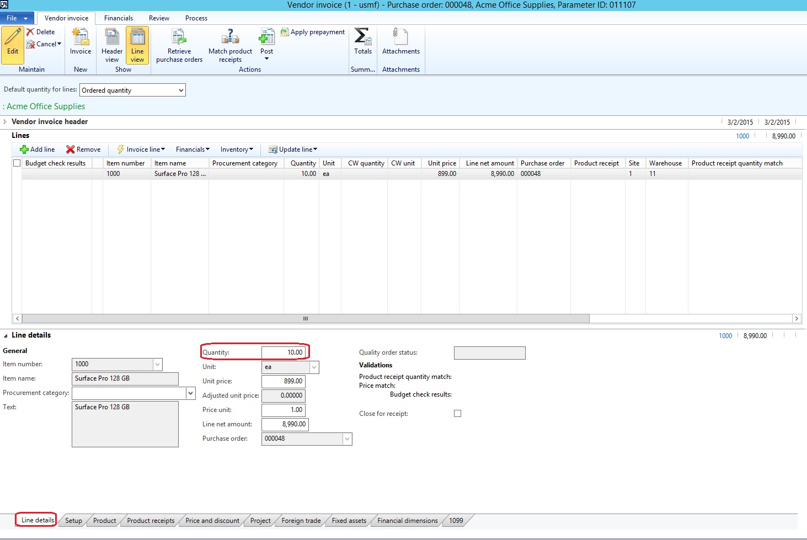The height and width of the screenshot is (540, 807).
Task: Click the Unit price input field
Action: pos(283,381)
